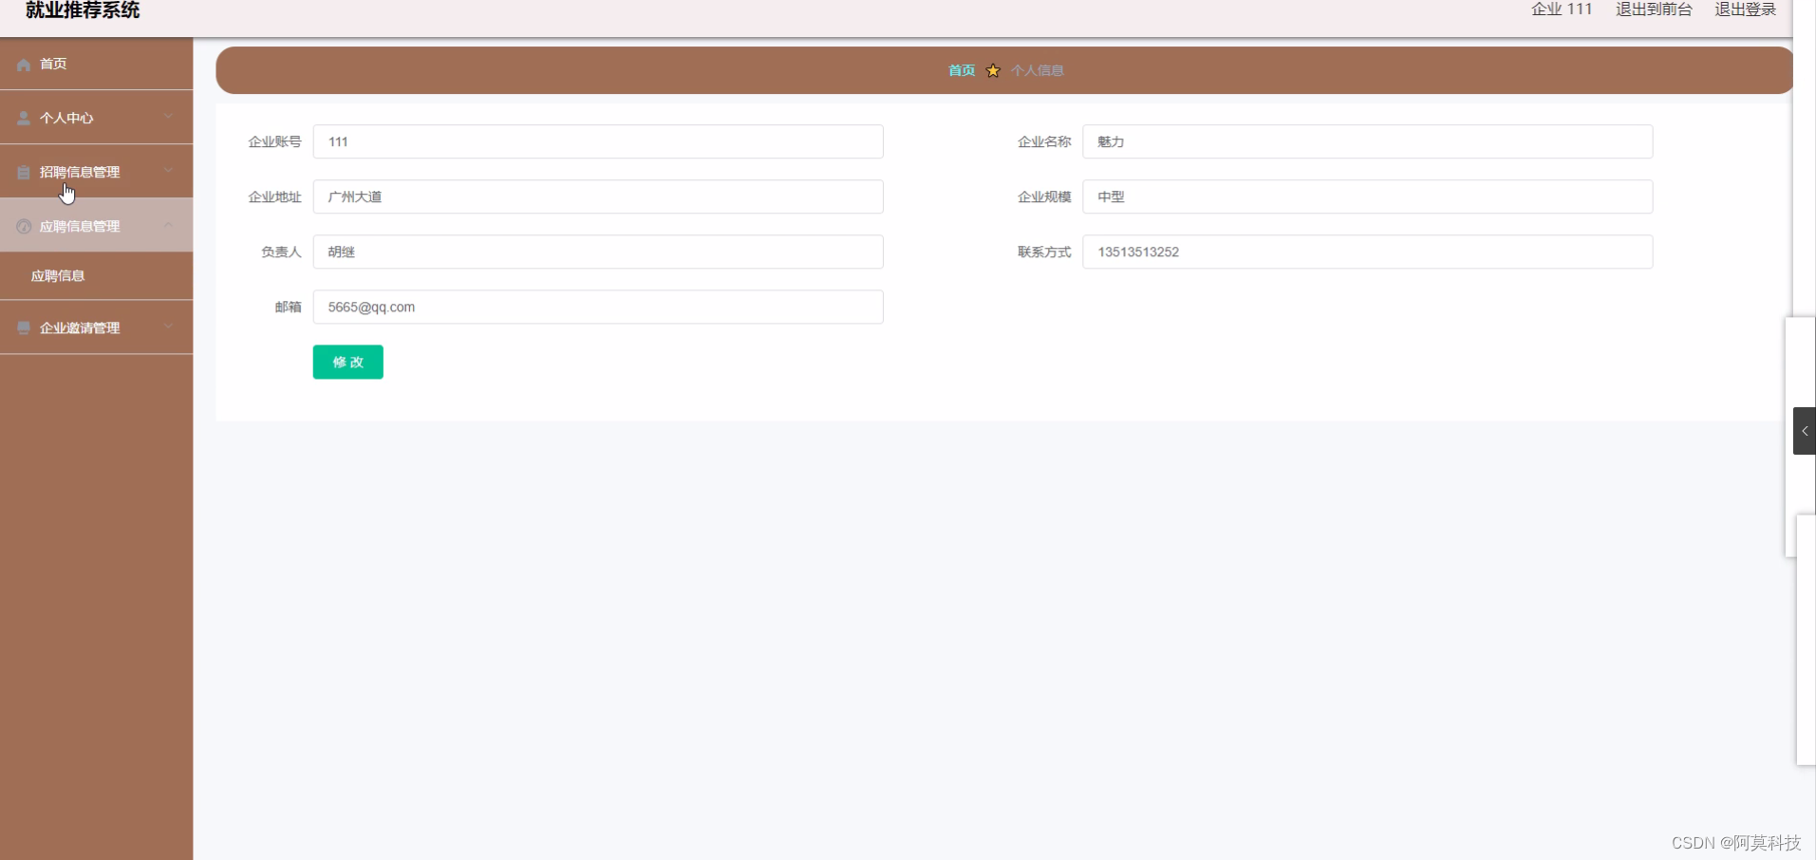Click the green 修改 button
The height and width of the screenshot is (860, 1816).
click(347, 362)
